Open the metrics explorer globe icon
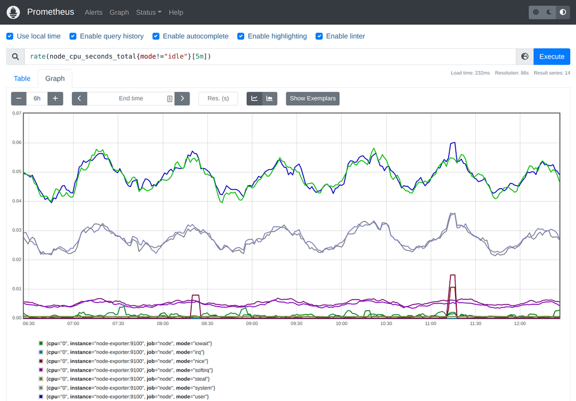Viewport: 576px width, 401px height. 525,56
